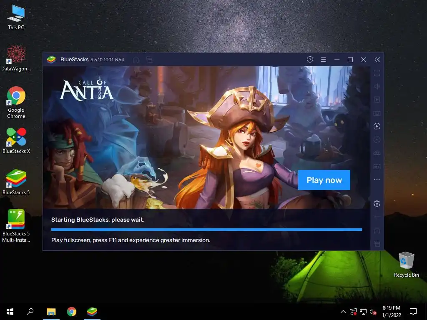Image resolution: width=427 pixels, height=320 pixels.
Task: Click the 'Starting BlueStacks, please wait.' text
Action: click(98, 220)
